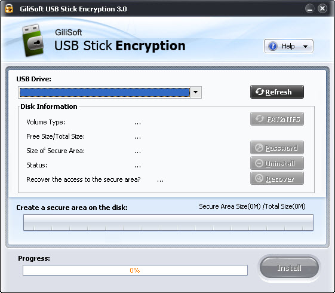Click the Recover button's magnifier icon
335x293 pixels.
(259, 179)
